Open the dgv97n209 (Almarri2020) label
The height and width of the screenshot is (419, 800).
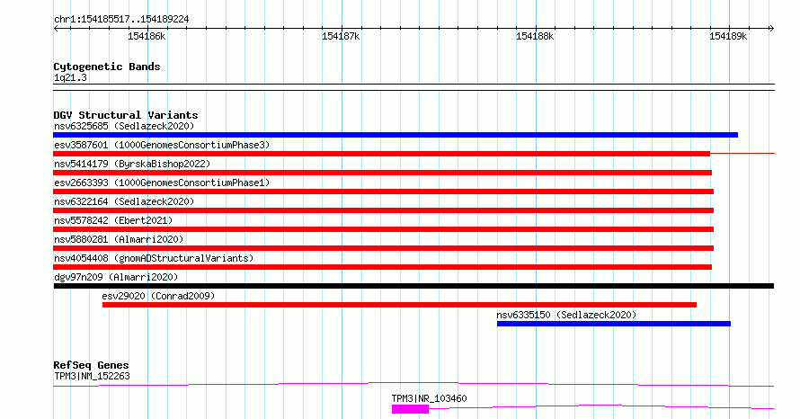[116, 277]
